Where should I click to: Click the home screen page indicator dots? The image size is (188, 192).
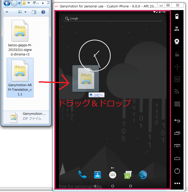[x=113, y=168]
